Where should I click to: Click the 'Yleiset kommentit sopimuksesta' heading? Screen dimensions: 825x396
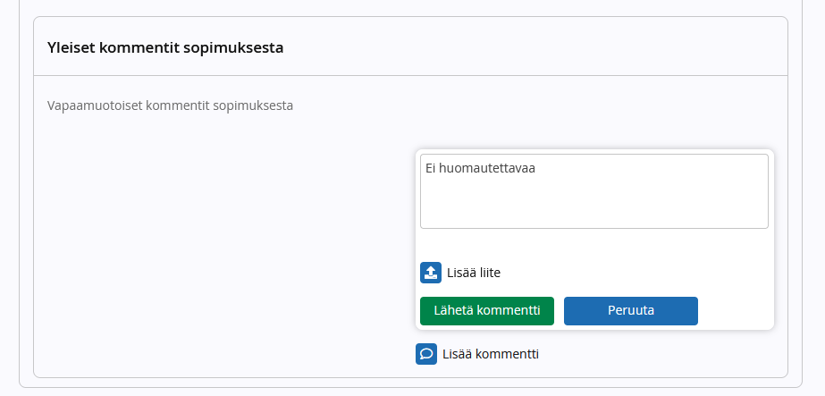tap(165, 47)
